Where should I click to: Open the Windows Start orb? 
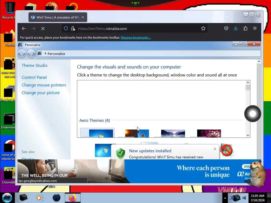(x=7, y=198)
